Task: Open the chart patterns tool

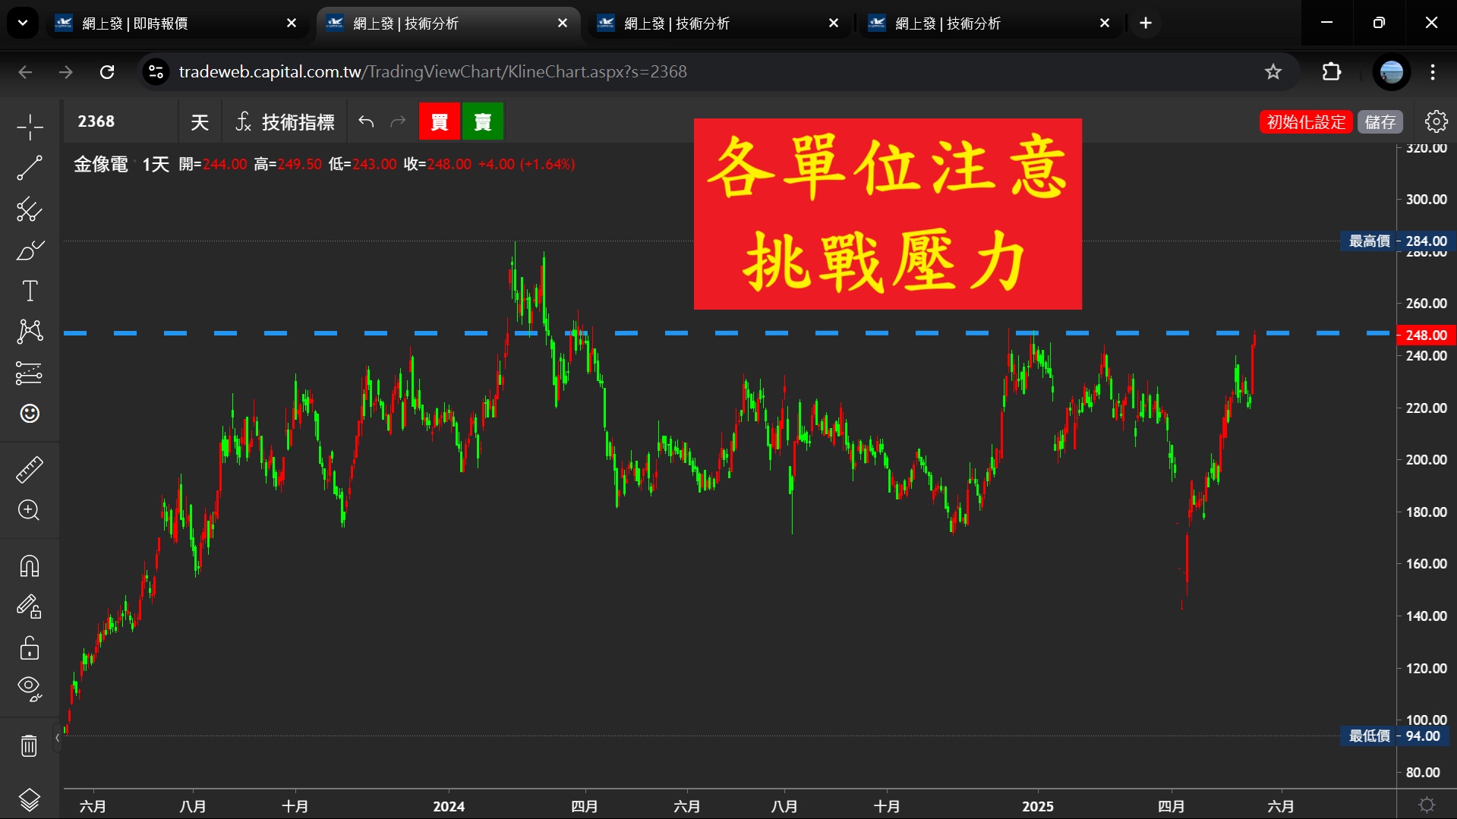Action: 30,332
